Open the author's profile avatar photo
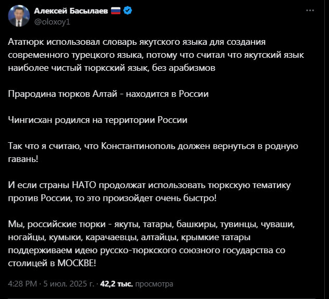The width and height of the screenshot is (329, 299). point(19,16)
